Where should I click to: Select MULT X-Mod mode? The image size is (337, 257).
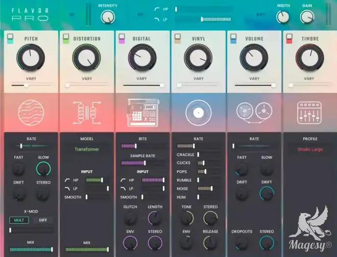[19, 220]
